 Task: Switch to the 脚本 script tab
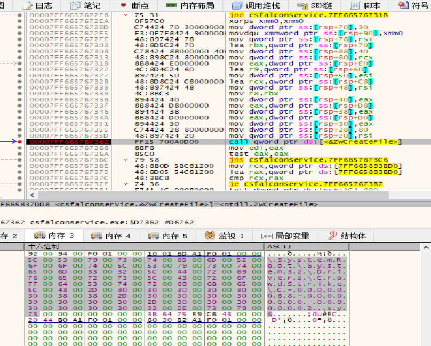(x=365, y=5)
